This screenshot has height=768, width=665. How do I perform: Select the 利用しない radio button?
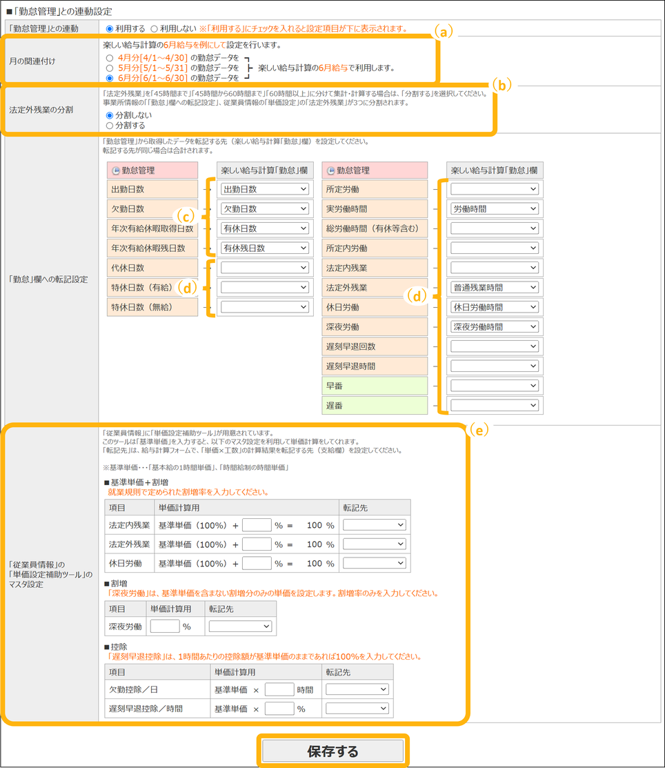tap(154, 29)
